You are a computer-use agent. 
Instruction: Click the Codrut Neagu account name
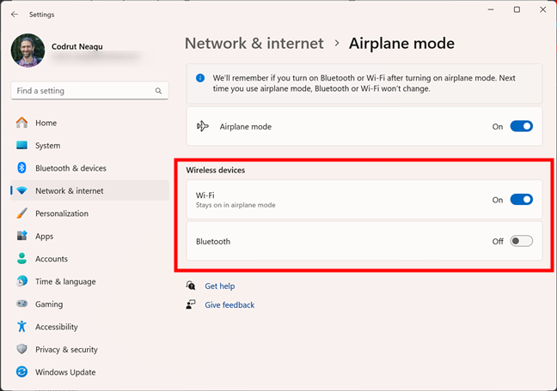[x=77, y=46]
